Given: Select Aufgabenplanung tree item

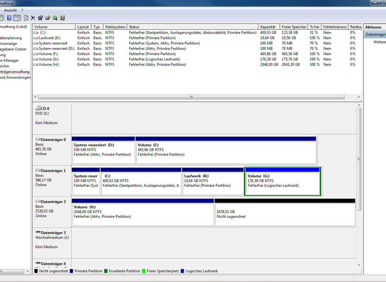Looking at the screenshot, I should point(11,38).
